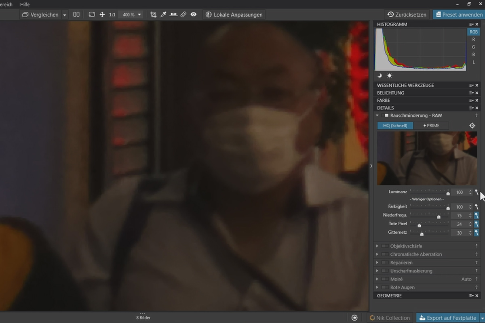The image size is (485, 323).
Task: Click Weniger Optionen link
Action: click(x=427, y=199)
